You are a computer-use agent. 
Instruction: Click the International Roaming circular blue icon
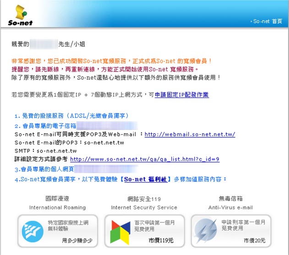[x=33, y=231]
